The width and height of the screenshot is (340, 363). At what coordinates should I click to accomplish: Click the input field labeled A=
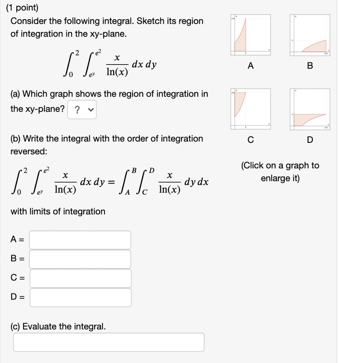tap(80, 240)
